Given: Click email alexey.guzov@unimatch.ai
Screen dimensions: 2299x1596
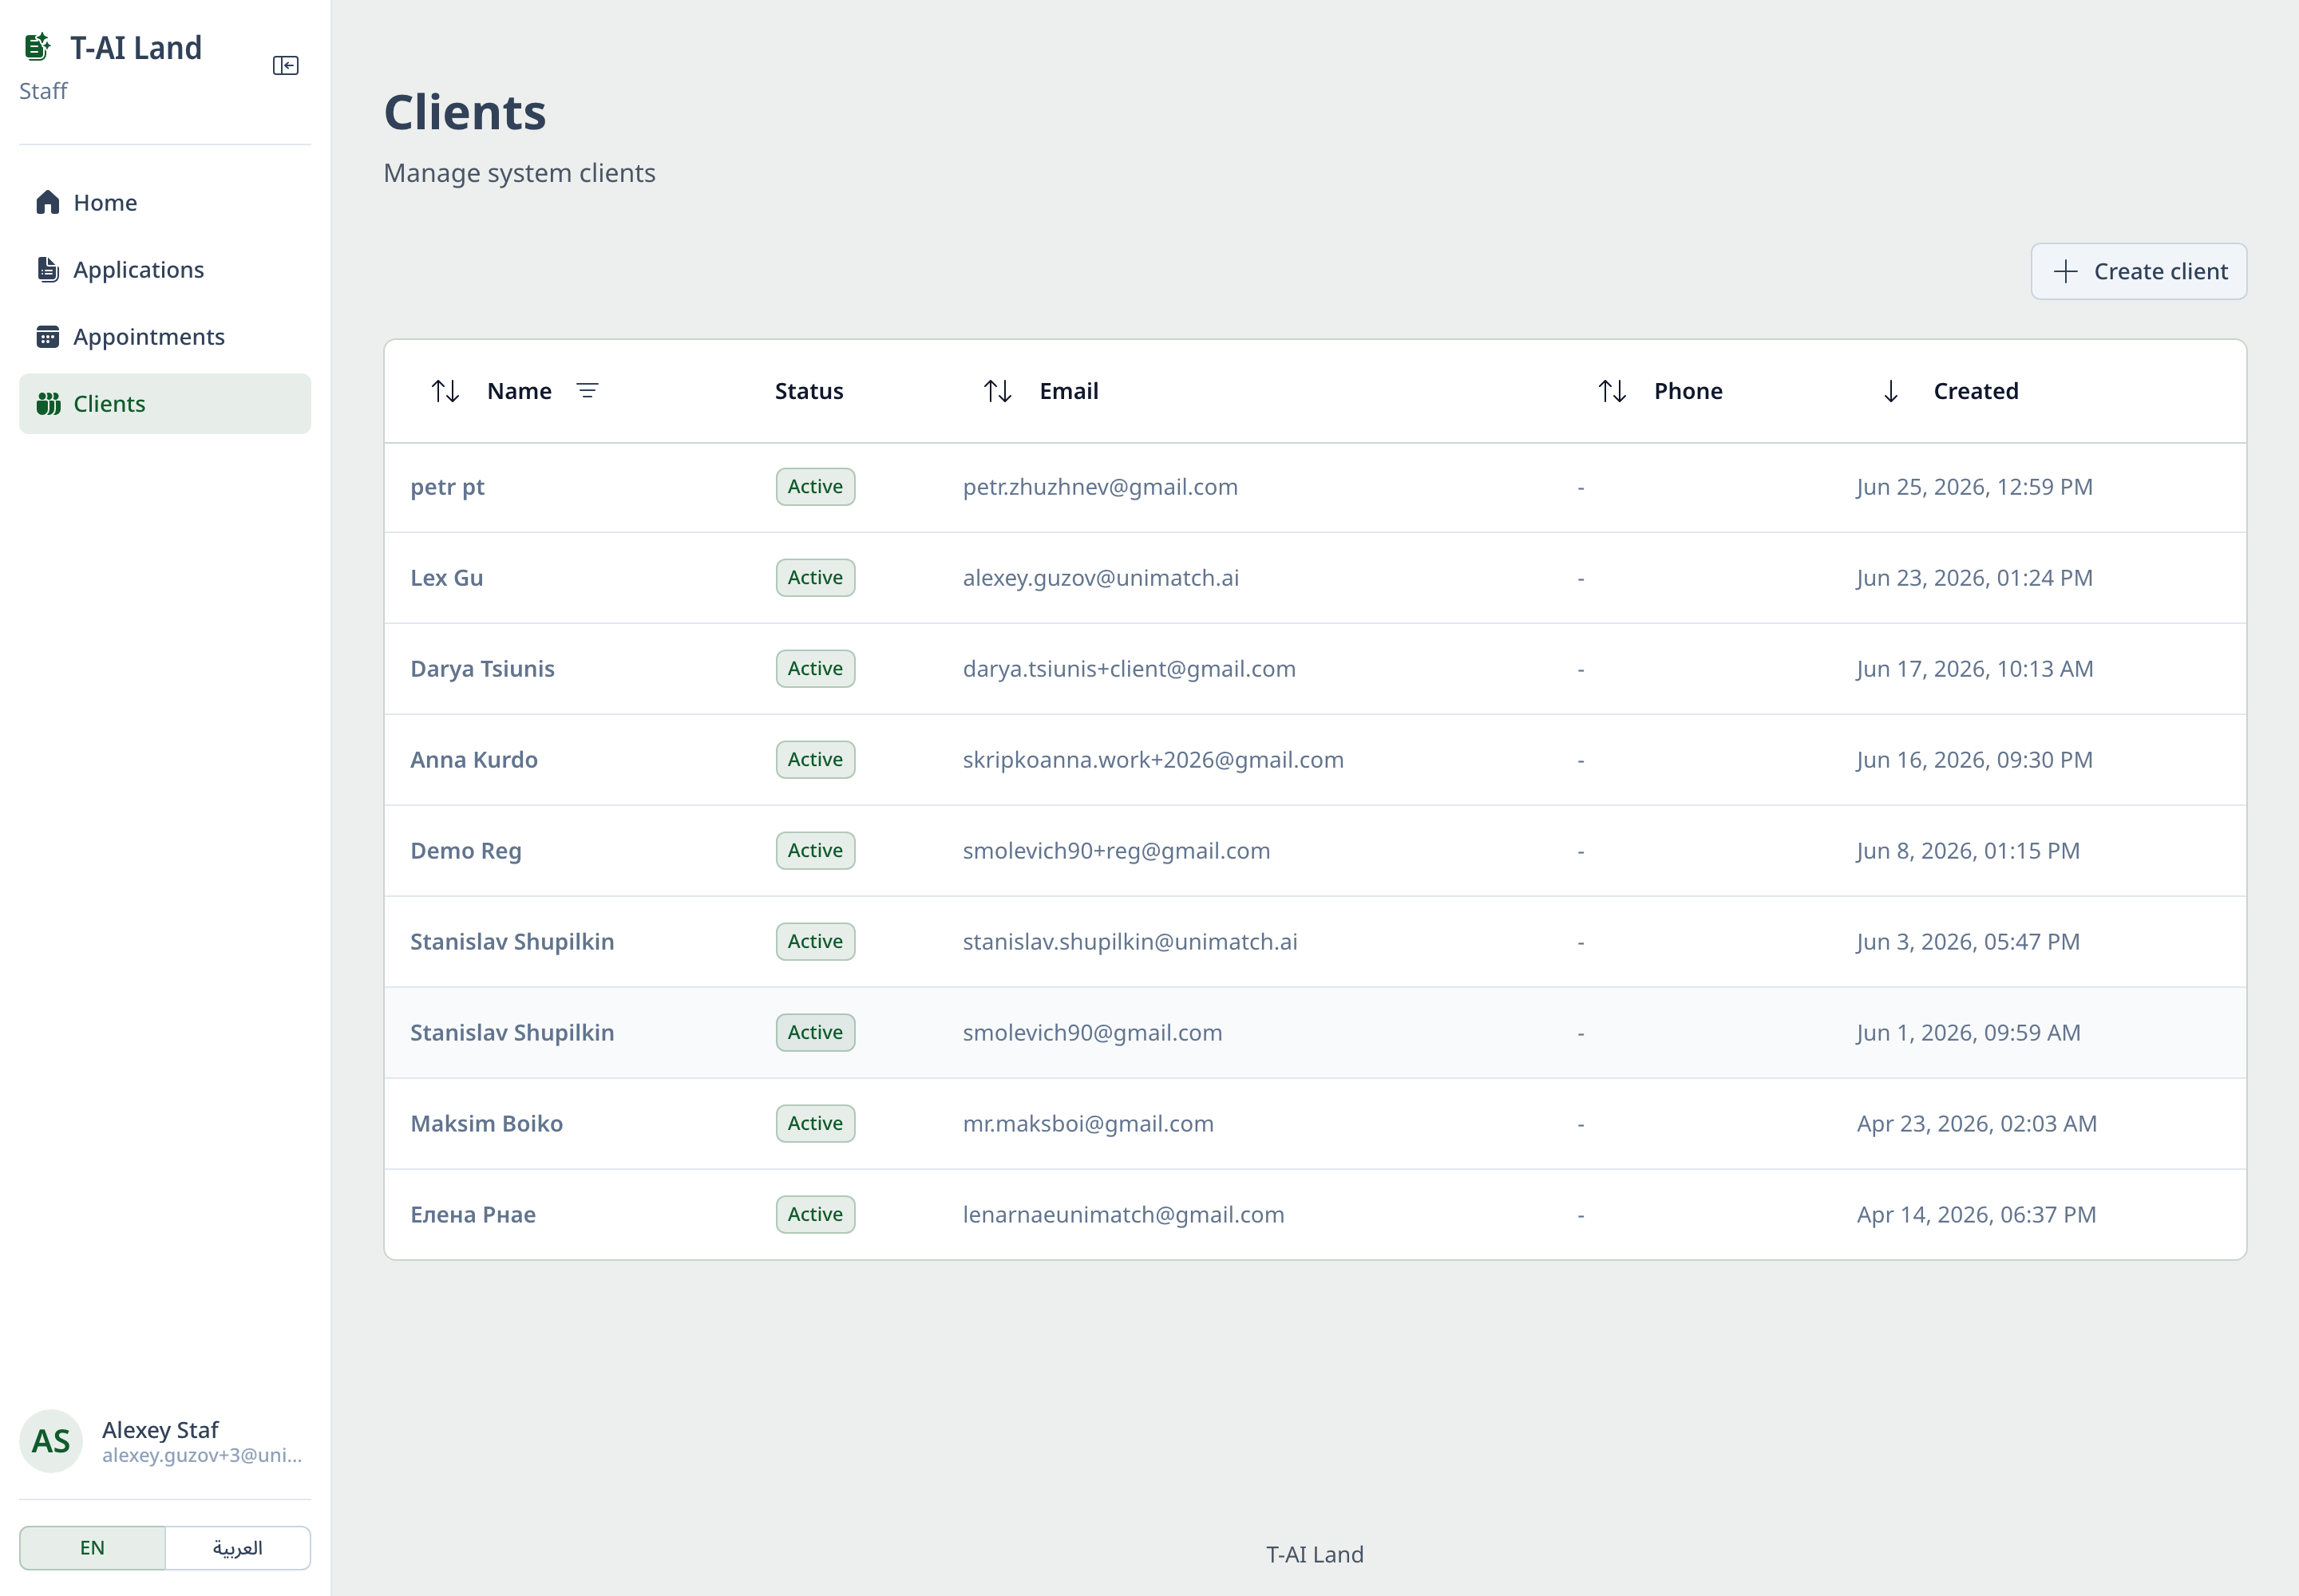Looking at the screenshot, I should pos(1101,578).
